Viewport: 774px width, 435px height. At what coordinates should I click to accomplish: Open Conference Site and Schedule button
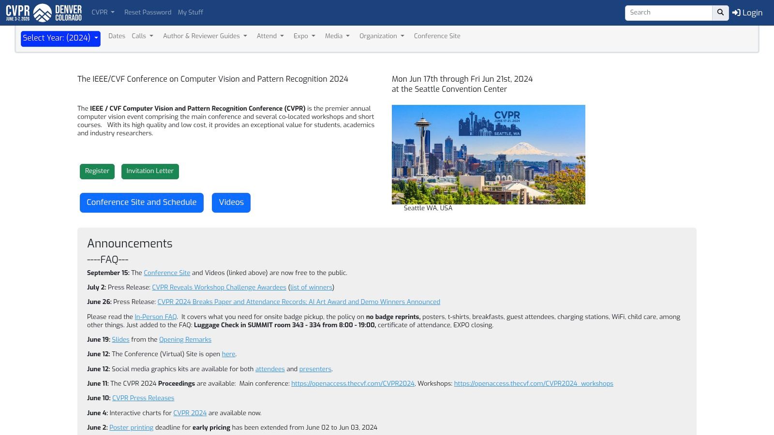(141, 203)
